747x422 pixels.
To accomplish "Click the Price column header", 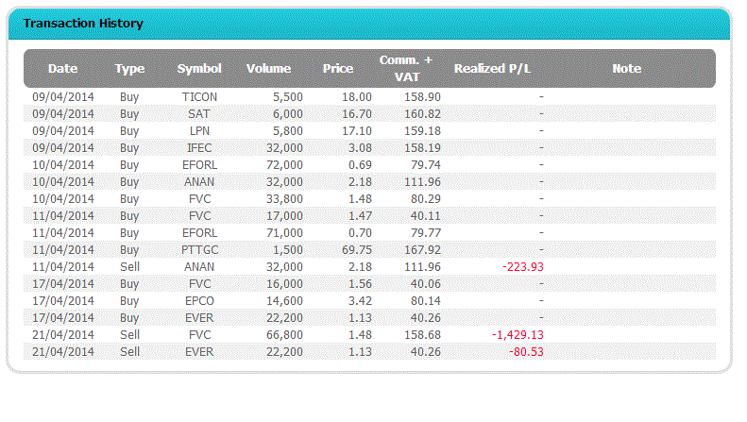I will (337, 68).
